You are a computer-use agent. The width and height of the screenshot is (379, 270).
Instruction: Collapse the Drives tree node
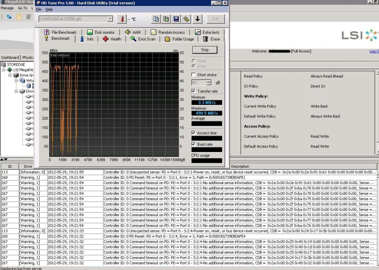click(x=16, y=92)
